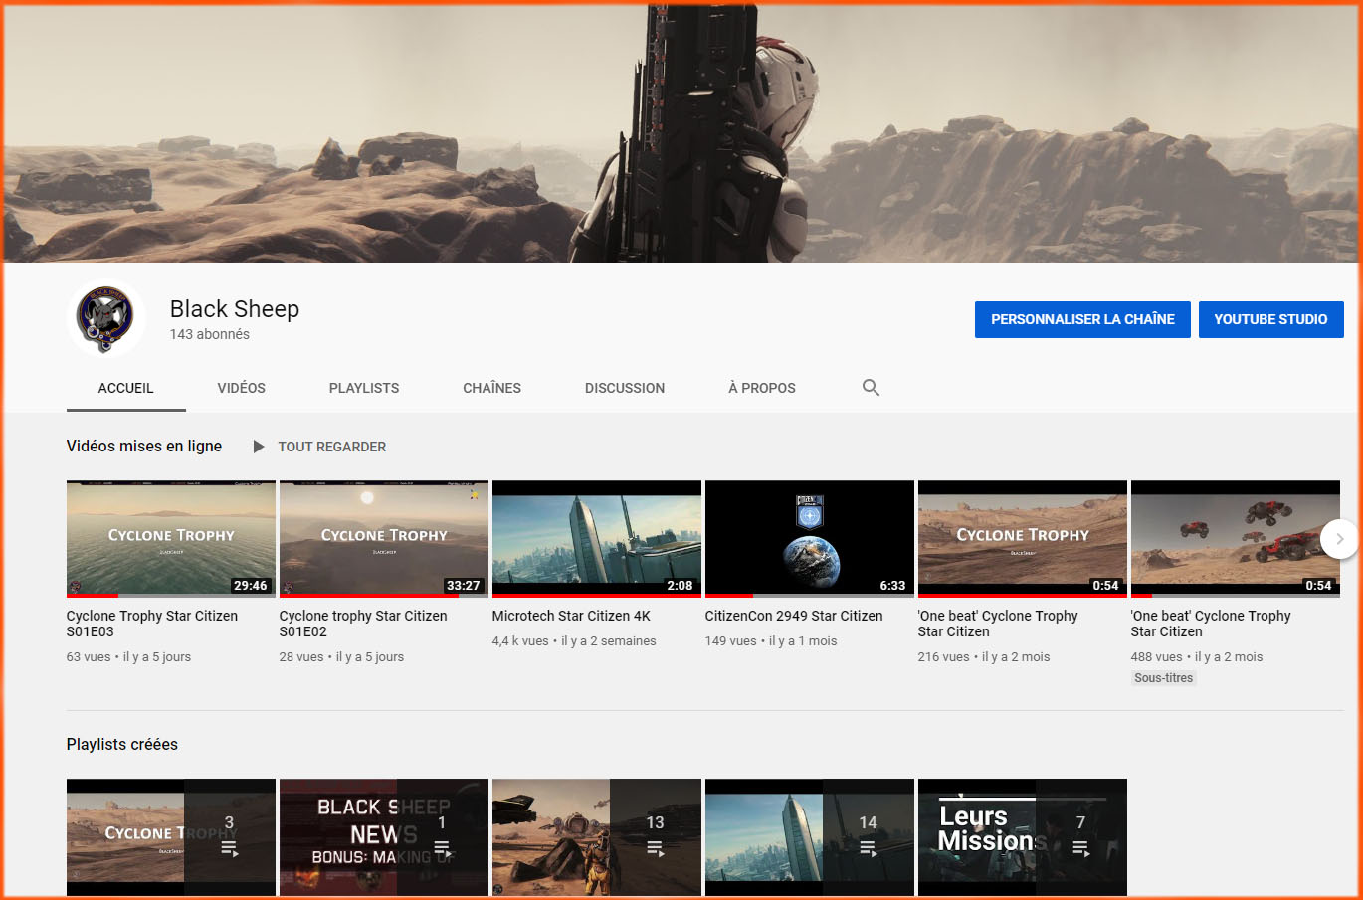Click the Black Sheep channel avatar
1363x900 pixels.
pos(106,318)
